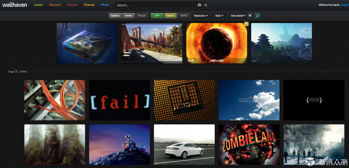
Task: Click the Page 2 / 10868 label
Action: click(17, 71)
